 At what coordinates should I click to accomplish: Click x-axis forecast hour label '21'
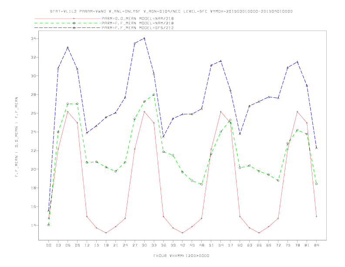click(115, 245)
